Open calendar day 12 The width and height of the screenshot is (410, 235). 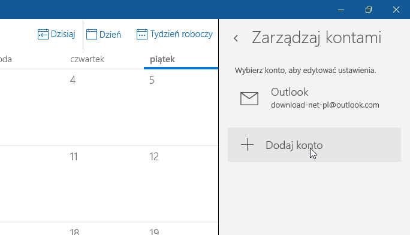[x=154, y=157]
